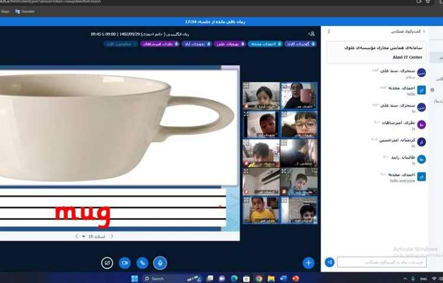Click the avatar beside the salam message
443x283 pixels.
421,73
